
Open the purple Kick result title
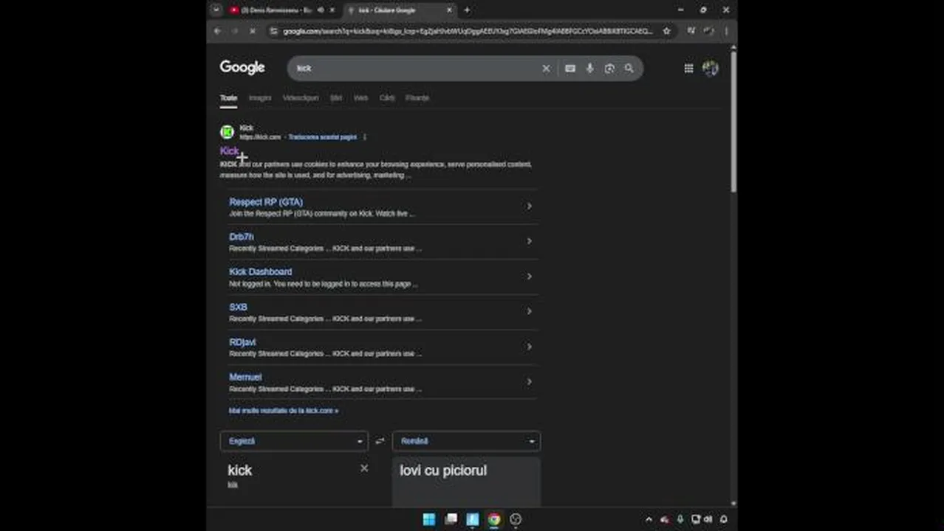pyautogui.click(x=229, y=150)
